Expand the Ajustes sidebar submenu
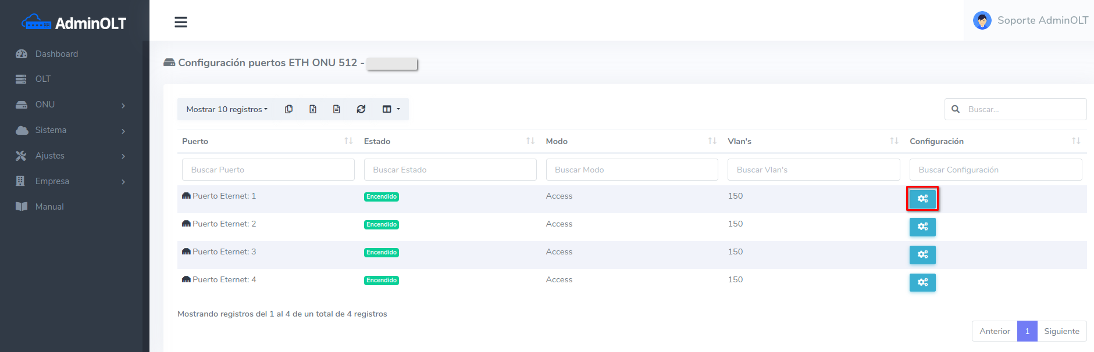 point(71,156)
